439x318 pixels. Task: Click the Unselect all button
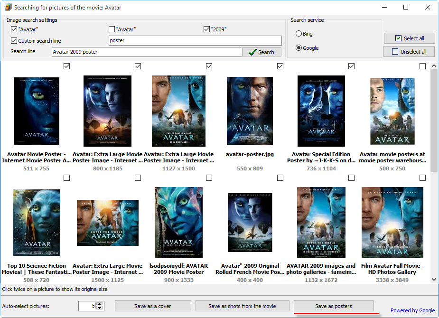click(409, 52)
